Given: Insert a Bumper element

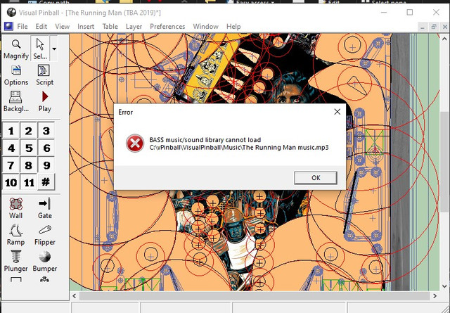Looking at the screenshot, I should pyautogui.click(x=44, y=262).
